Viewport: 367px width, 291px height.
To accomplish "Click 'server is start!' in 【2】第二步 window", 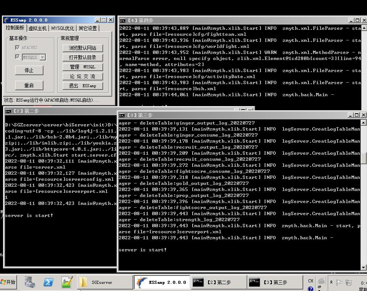I will pos(29,216).
